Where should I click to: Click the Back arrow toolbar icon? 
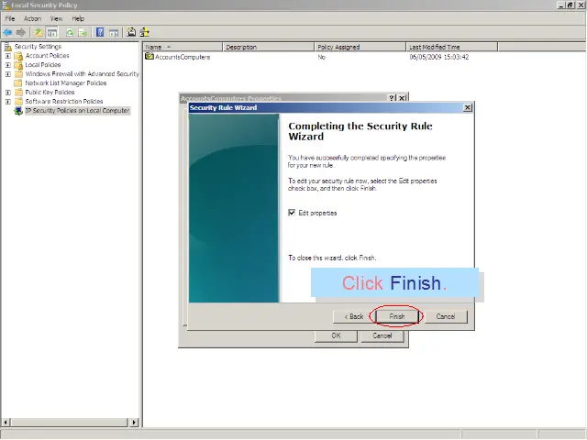[x=8, y=32]
